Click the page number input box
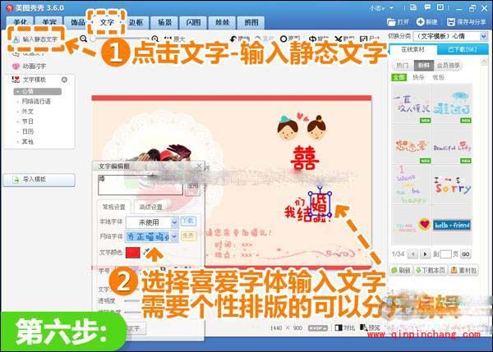Image resolution: width=493 pixels, height=352 pixels. 445,254
